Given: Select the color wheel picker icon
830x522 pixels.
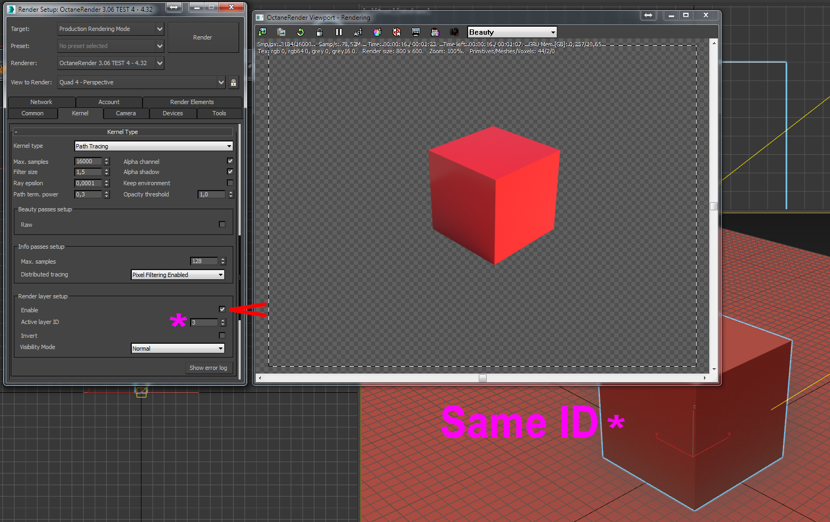Looking at the screenshot, I should (377, 32).
